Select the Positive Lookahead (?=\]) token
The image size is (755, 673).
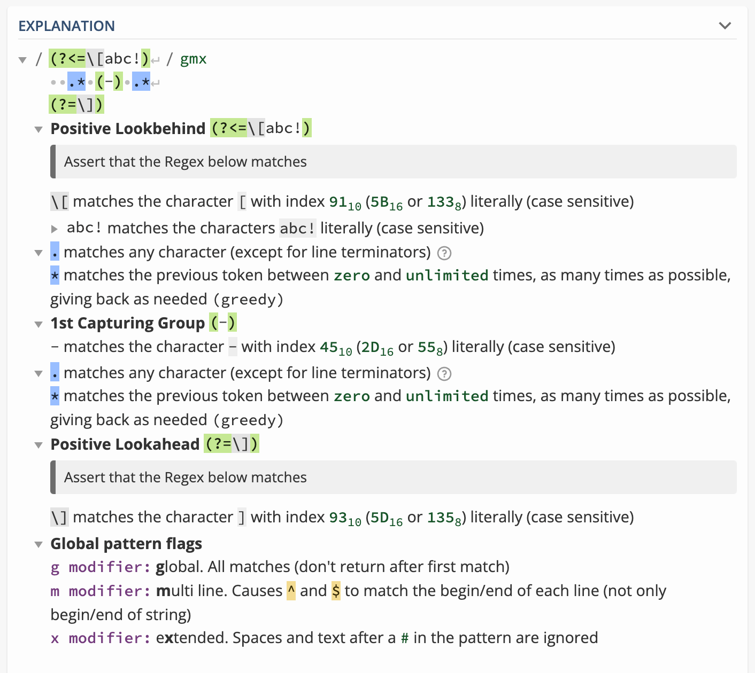click(231, 444)
